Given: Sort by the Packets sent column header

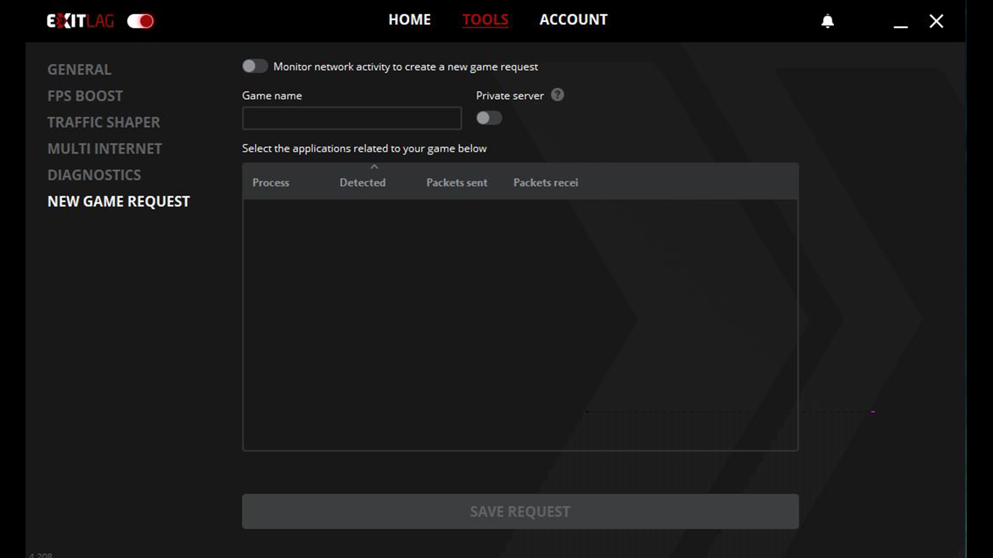Looking at the screenshot, I should point(456,182).
